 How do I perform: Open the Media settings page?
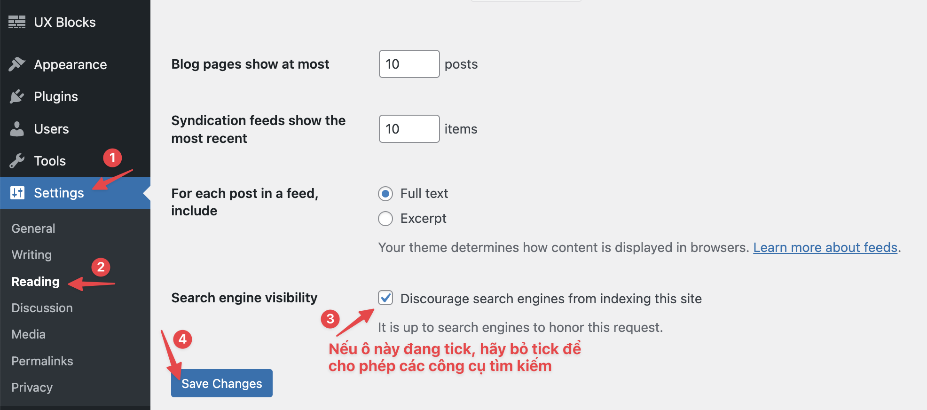(28, 334)
